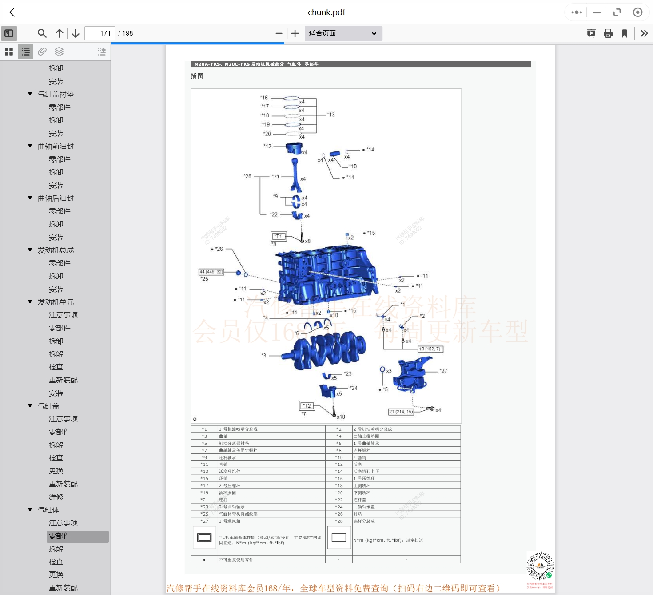Switch sidebar to document outline view
This screenshot has width=653, height=595.
(x=26, y=52)
